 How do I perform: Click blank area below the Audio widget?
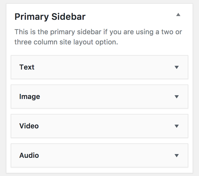[x=99, y=170]
